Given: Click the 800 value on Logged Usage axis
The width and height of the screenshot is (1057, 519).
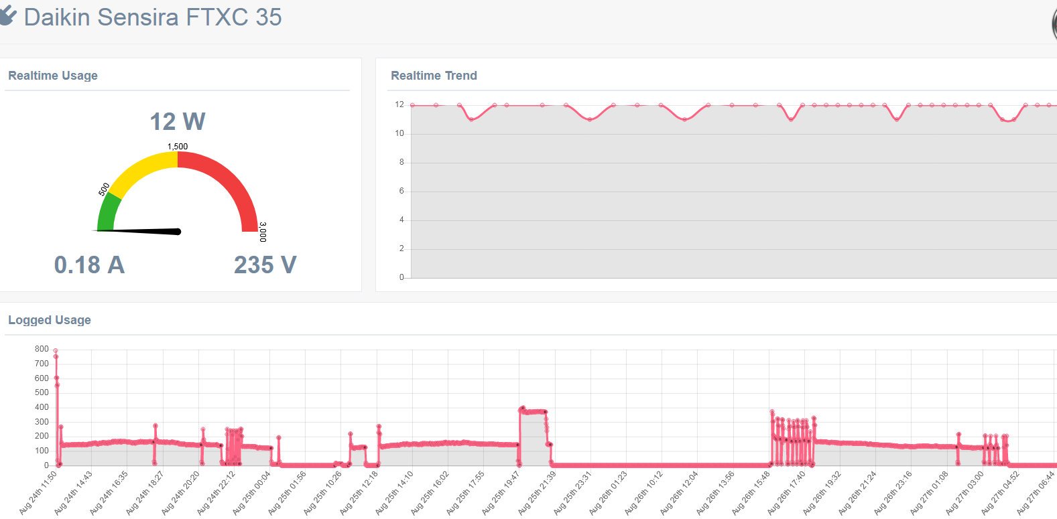Looking at the screenshot, I should (x=42, y=349).
